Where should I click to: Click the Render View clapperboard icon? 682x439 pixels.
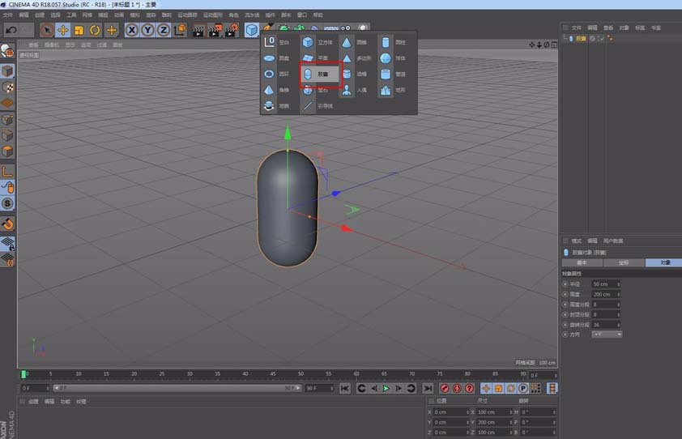point(198,30)
